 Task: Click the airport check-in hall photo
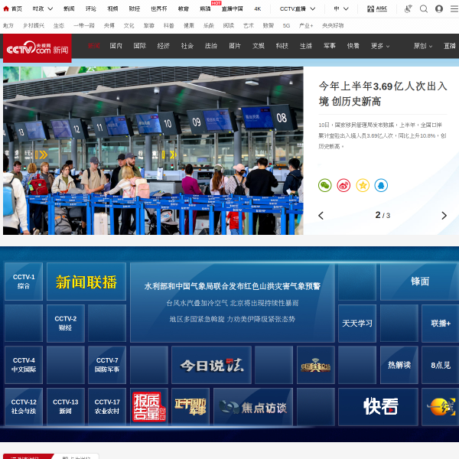[153, 151]
